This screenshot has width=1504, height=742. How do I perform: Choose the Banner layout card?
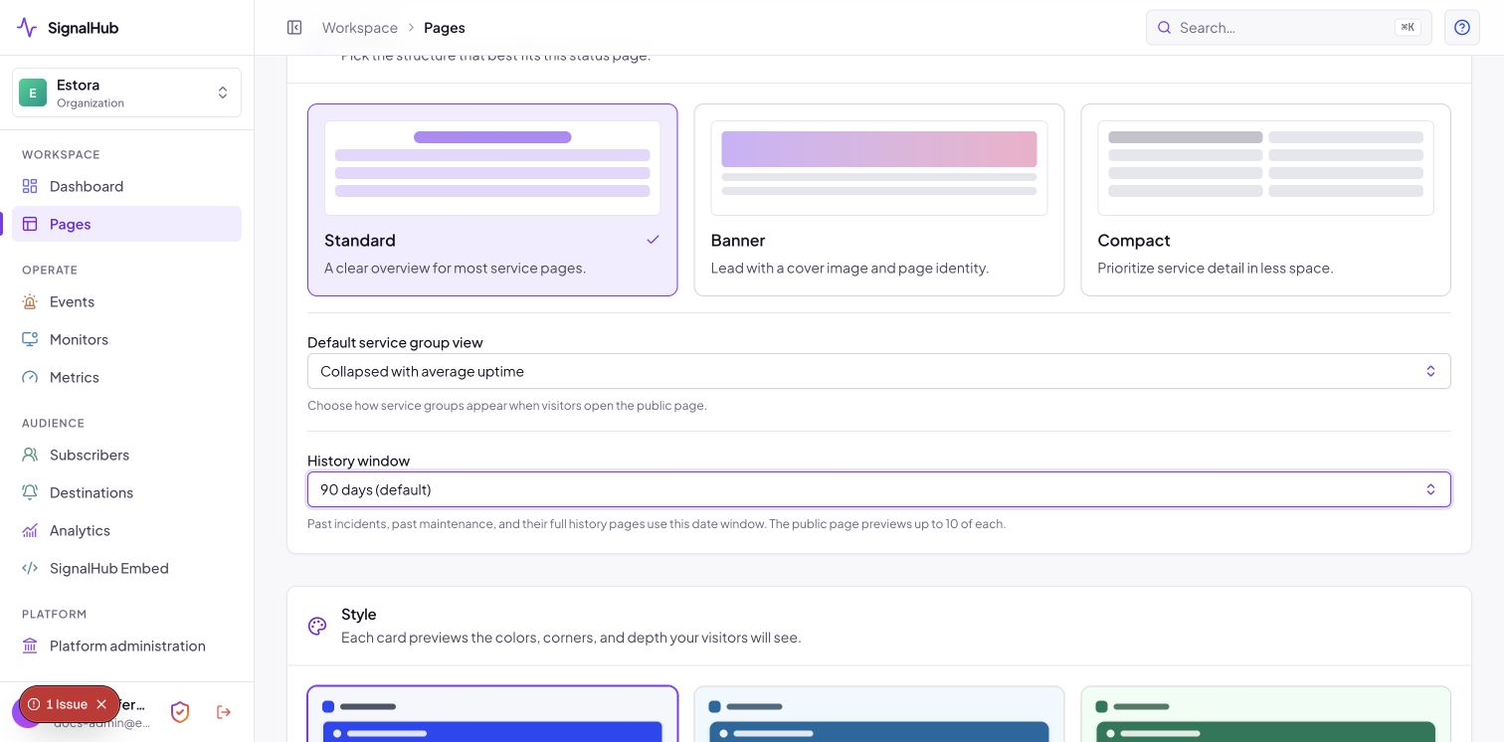tap(879, 200)
